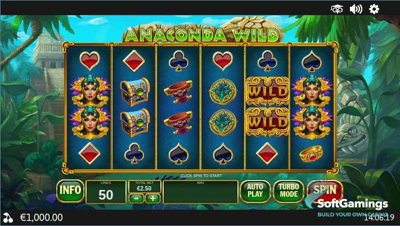Screen dimensions: 400x226
Task: Start AUTO PLAY mode
Action: [255, 191]
